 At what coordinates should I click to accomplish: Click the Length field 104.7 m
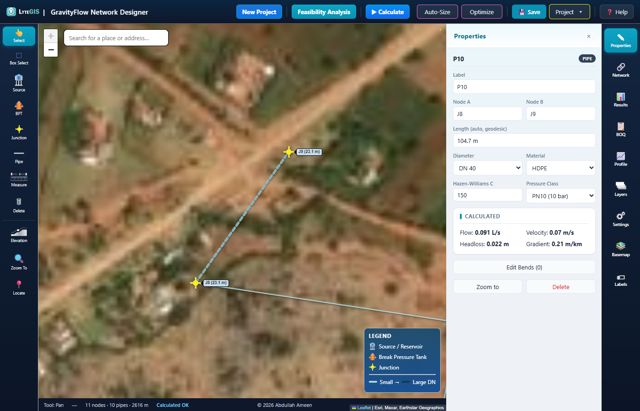pyautogui.click(x=524, y=141)
